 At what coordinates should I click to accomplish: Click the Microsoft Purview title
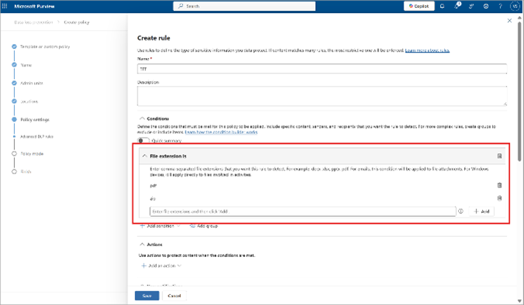coord(34,6)
